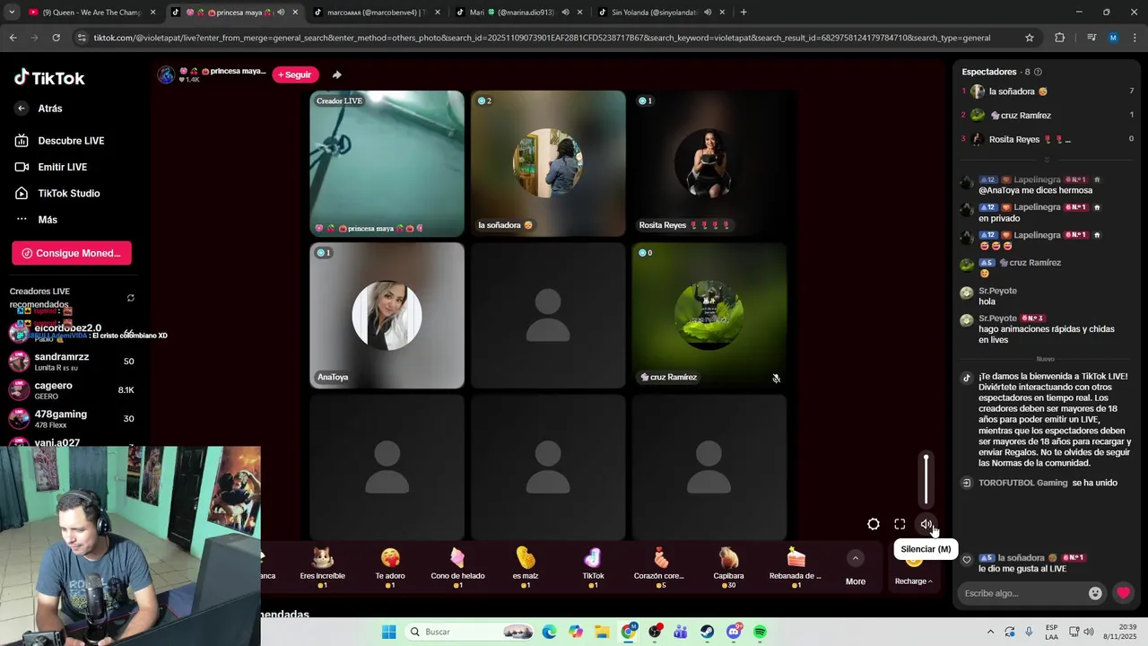Refresh recommended LIVE creators list
The width and height of the screenshot is (1148, 646).
pyautogui.click(x=131, y=298)
